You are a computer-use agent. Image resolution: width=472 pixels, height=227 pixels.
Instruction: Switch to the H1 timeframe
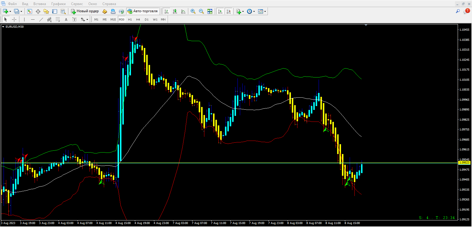click(130, 19)
